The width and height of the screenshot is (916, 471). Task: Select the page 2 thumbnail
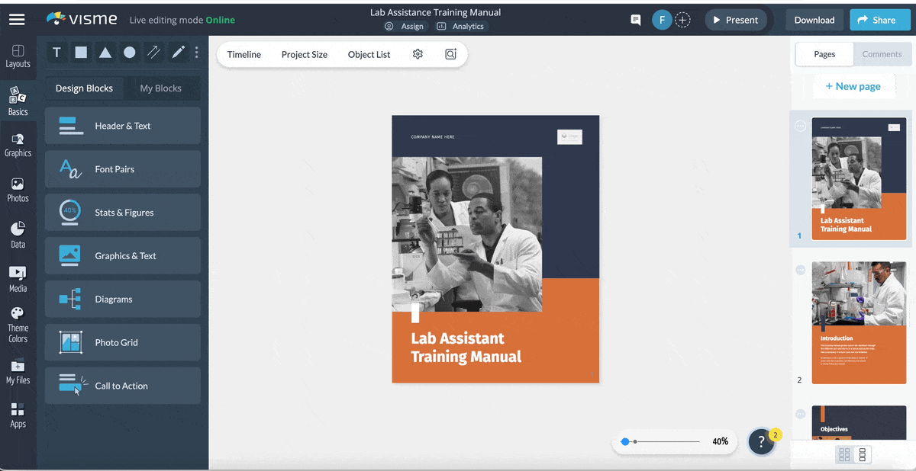[x=859, y=322]
